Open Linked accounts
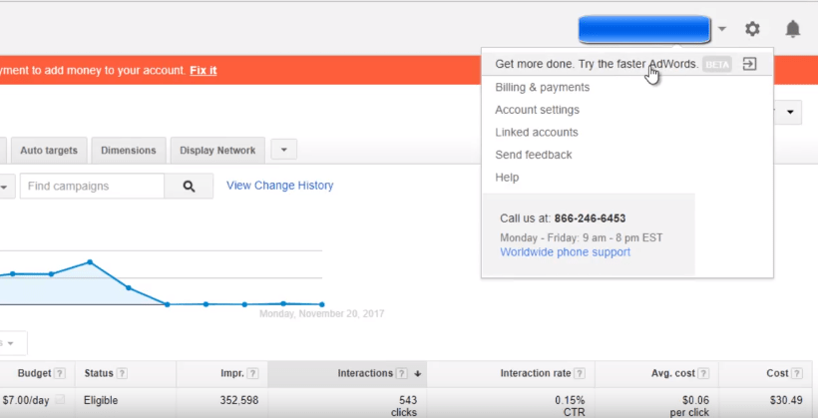818x418 pixels. pyautogui.click(x=537, y=132)
